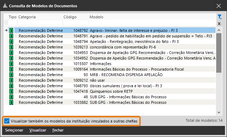This screenshot has width=227, height=137.
Task: Select model 'Quinquenios sobre RETP'
Action: tap(111, 91)
